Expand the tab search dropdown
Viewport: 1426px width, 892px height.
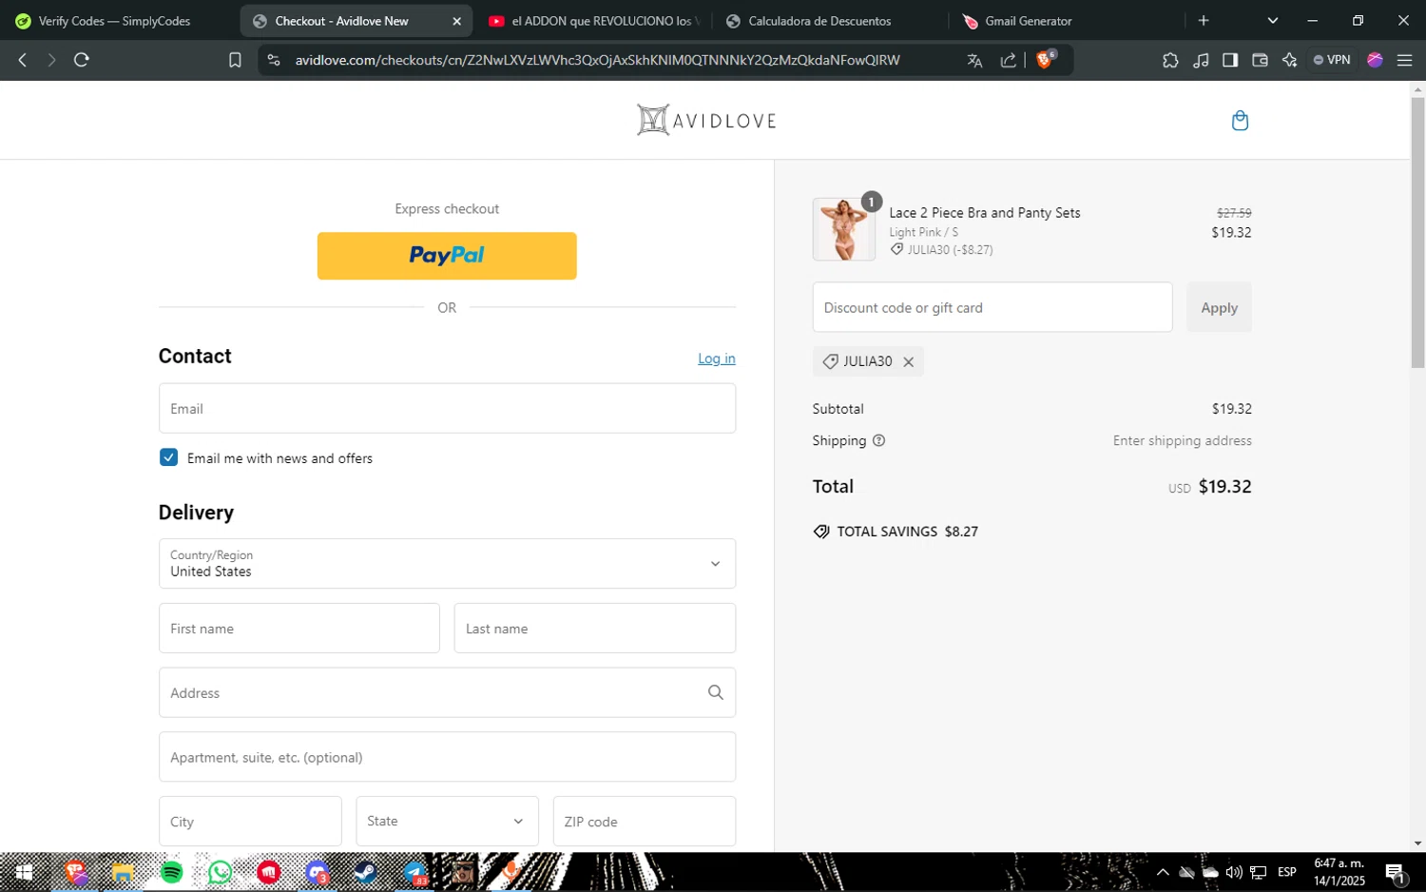click(x=1273, y=20)
